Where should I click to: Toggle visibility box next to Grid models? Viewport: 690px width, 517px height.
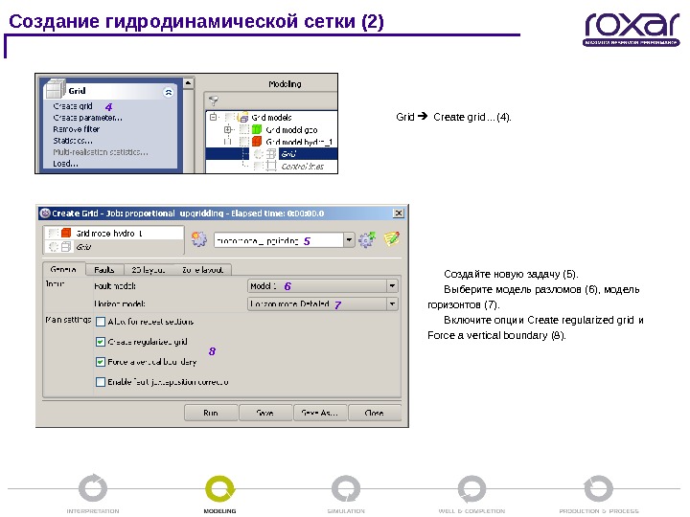coord(229,118)
